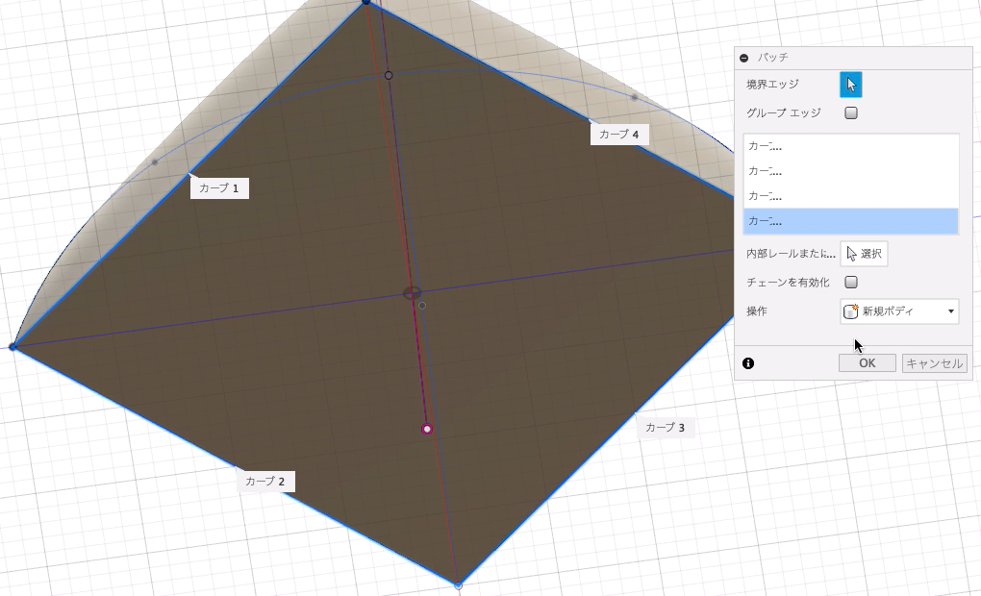Click the 選択 button for 内部レール
This screenshot has height=596, width=981.
(x=864, y=253)
